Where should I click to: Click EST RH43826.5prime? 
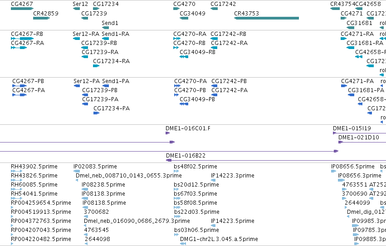coord(16,180)
